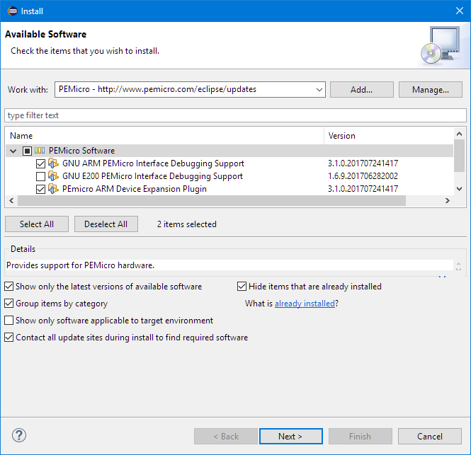The image size is (471, 455).
Task: Open the Work with site dropdown
Action: click(x=317, y=90)
